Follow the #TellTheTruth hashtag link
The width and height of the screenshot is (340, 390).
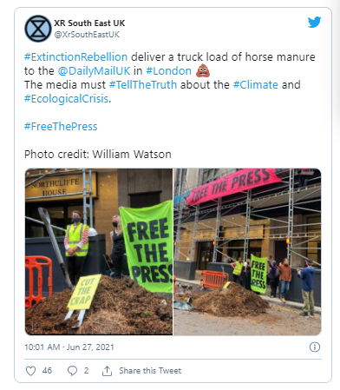(143, 84)
